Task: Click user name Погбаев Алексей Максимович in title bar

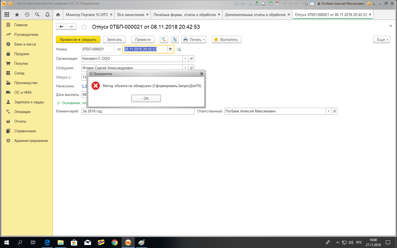Action: tap(341, 4)
